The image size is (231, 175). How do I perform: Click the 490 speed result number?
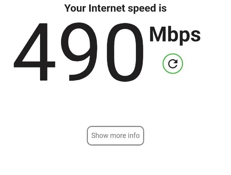(79, 52)
